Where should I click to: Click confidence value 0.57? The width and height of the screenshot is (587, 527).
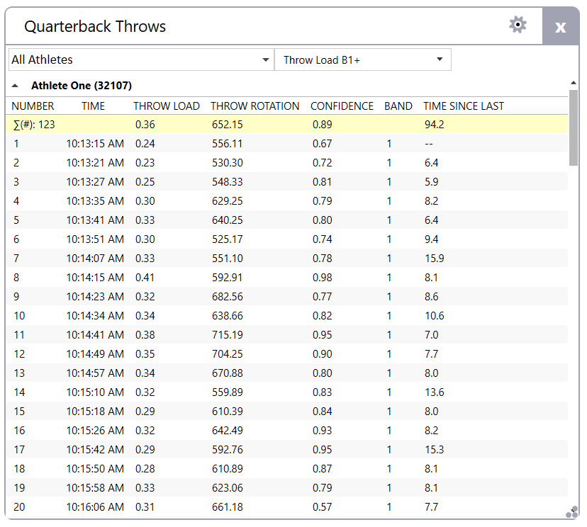(323, 506)
